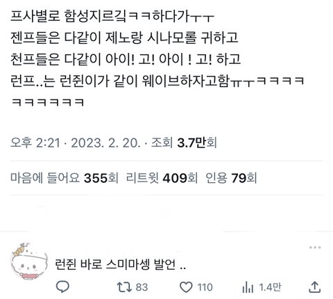Open the bar-chart view analytics icon

[248, 287]
